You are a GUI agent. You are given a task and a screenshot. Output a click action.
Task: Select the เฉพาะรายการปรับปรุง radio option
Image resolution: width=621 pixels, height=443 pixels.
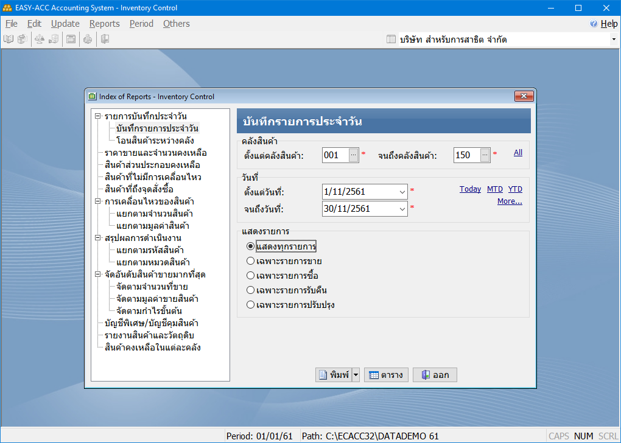point(250,305)
